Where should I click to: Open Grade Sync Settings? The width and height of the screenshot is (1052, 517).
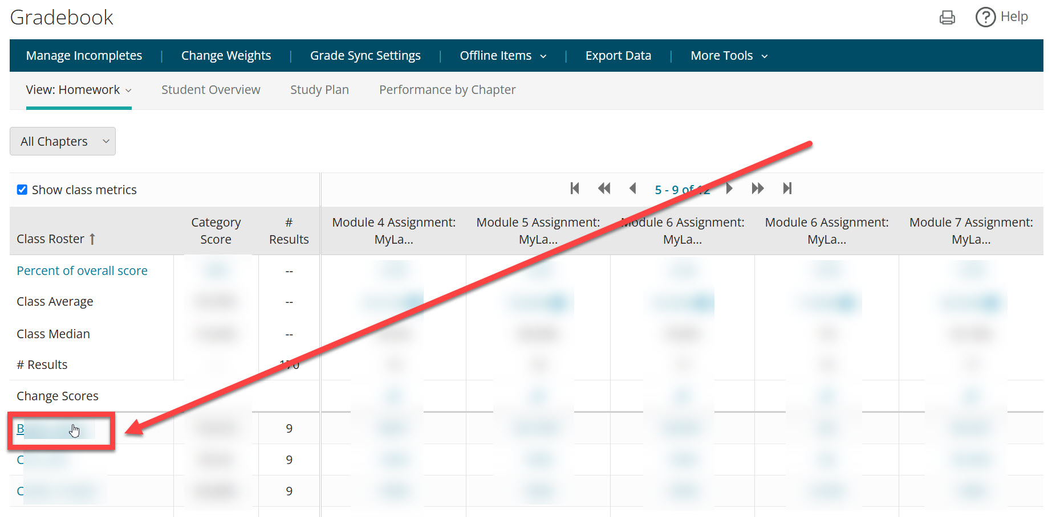(365, 56)
